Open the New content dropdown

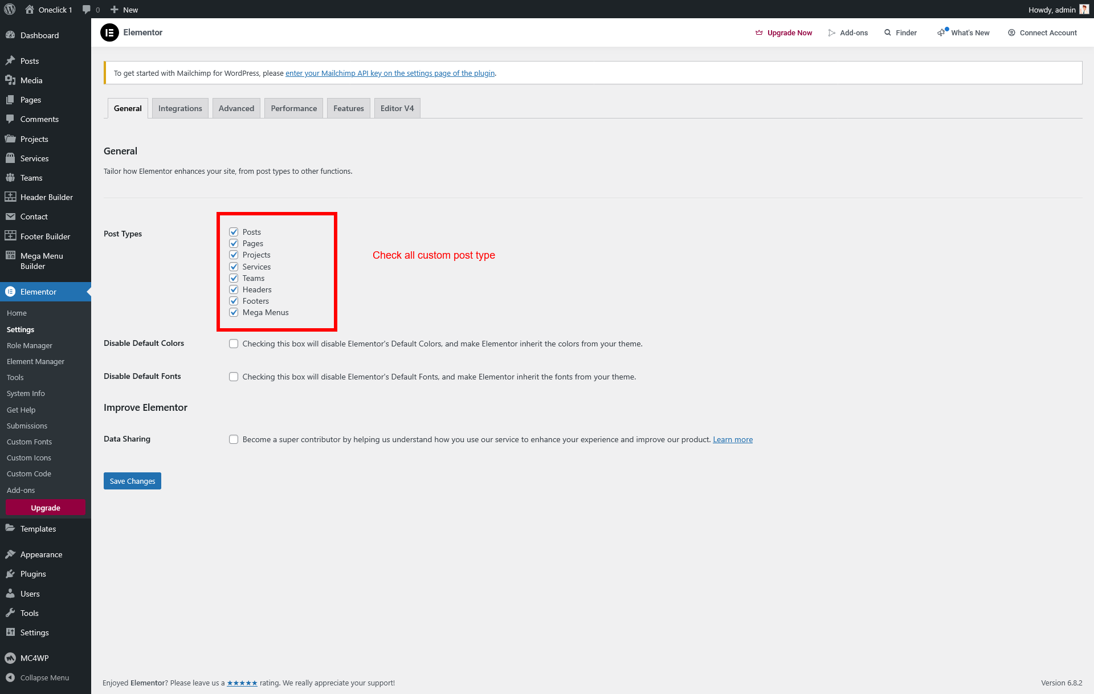(124, 10)
